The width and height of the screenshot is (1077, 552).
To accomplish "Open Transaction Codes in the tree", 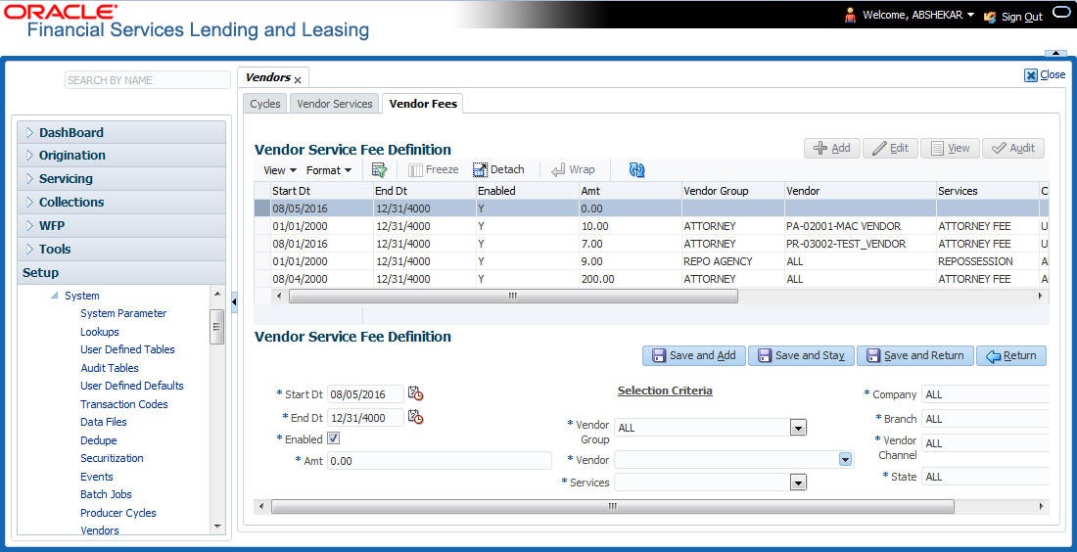I will coord(123,404).
